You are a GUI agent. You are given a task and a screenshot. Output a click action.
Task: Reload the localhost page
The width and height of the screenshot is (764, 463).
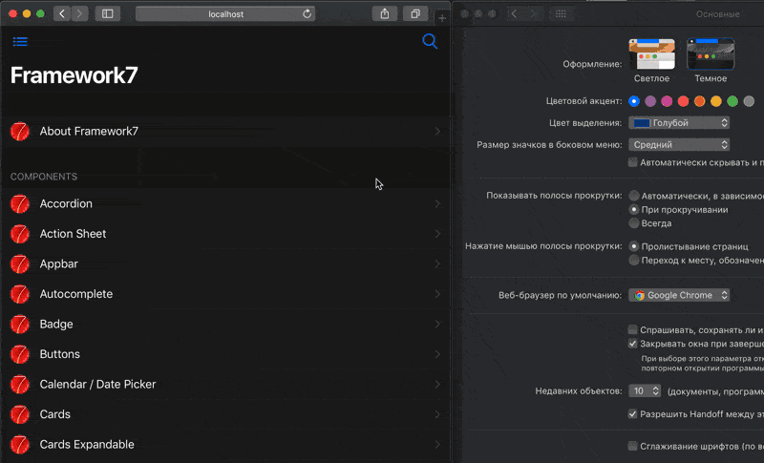point(307,13)
